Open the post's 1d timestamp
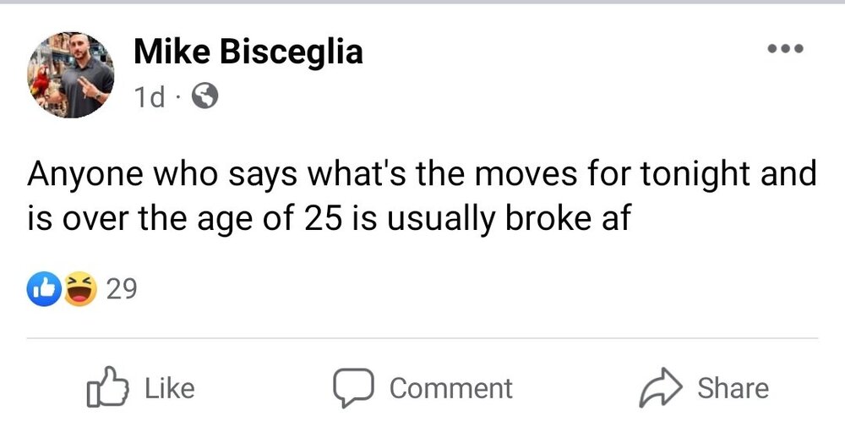This screenshot has height=427, width=845. [148, 98]
